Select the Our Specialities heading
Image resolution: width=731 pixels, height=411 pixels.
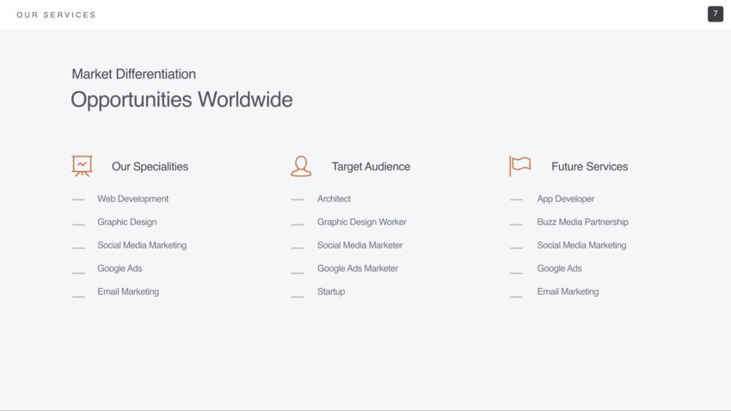click(150, 167)
